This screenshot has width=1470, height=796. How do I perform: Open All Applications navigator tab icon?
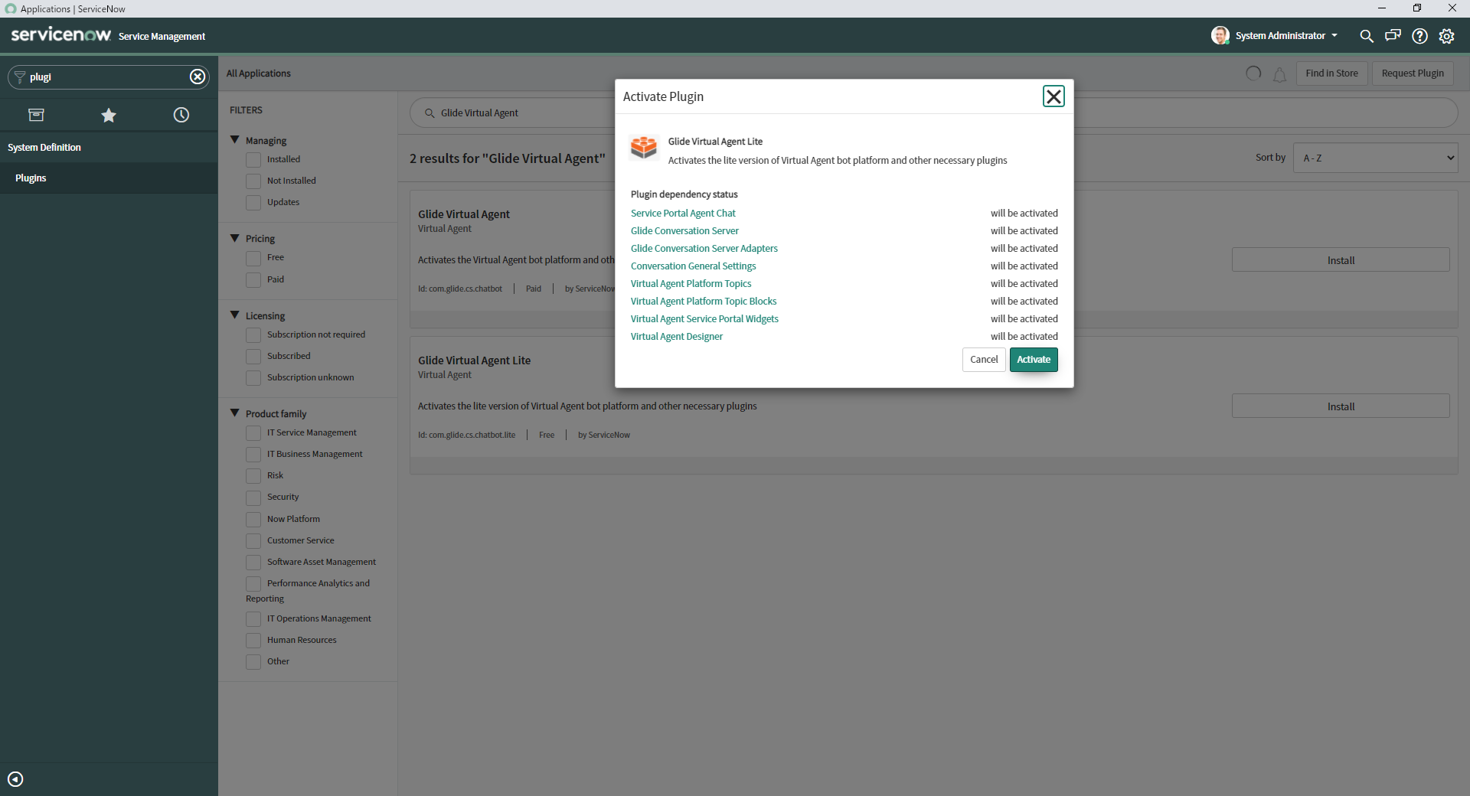pos(36,115)
